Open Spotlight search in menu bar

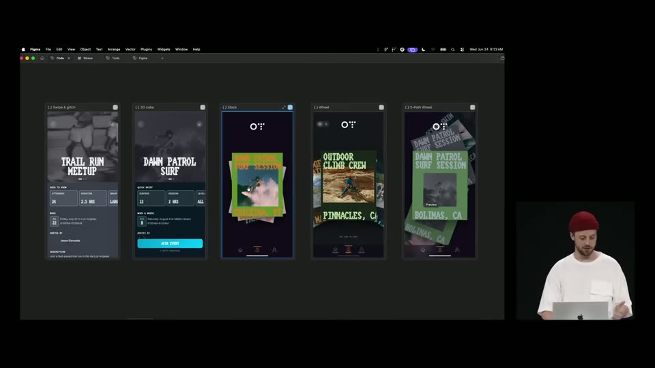click(x=453, y=49)
